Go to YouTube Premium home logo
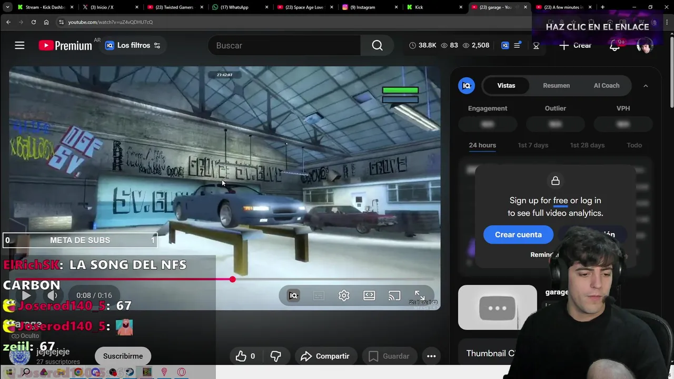The width and height of the screenshot is (674, 379). (65, 45)
